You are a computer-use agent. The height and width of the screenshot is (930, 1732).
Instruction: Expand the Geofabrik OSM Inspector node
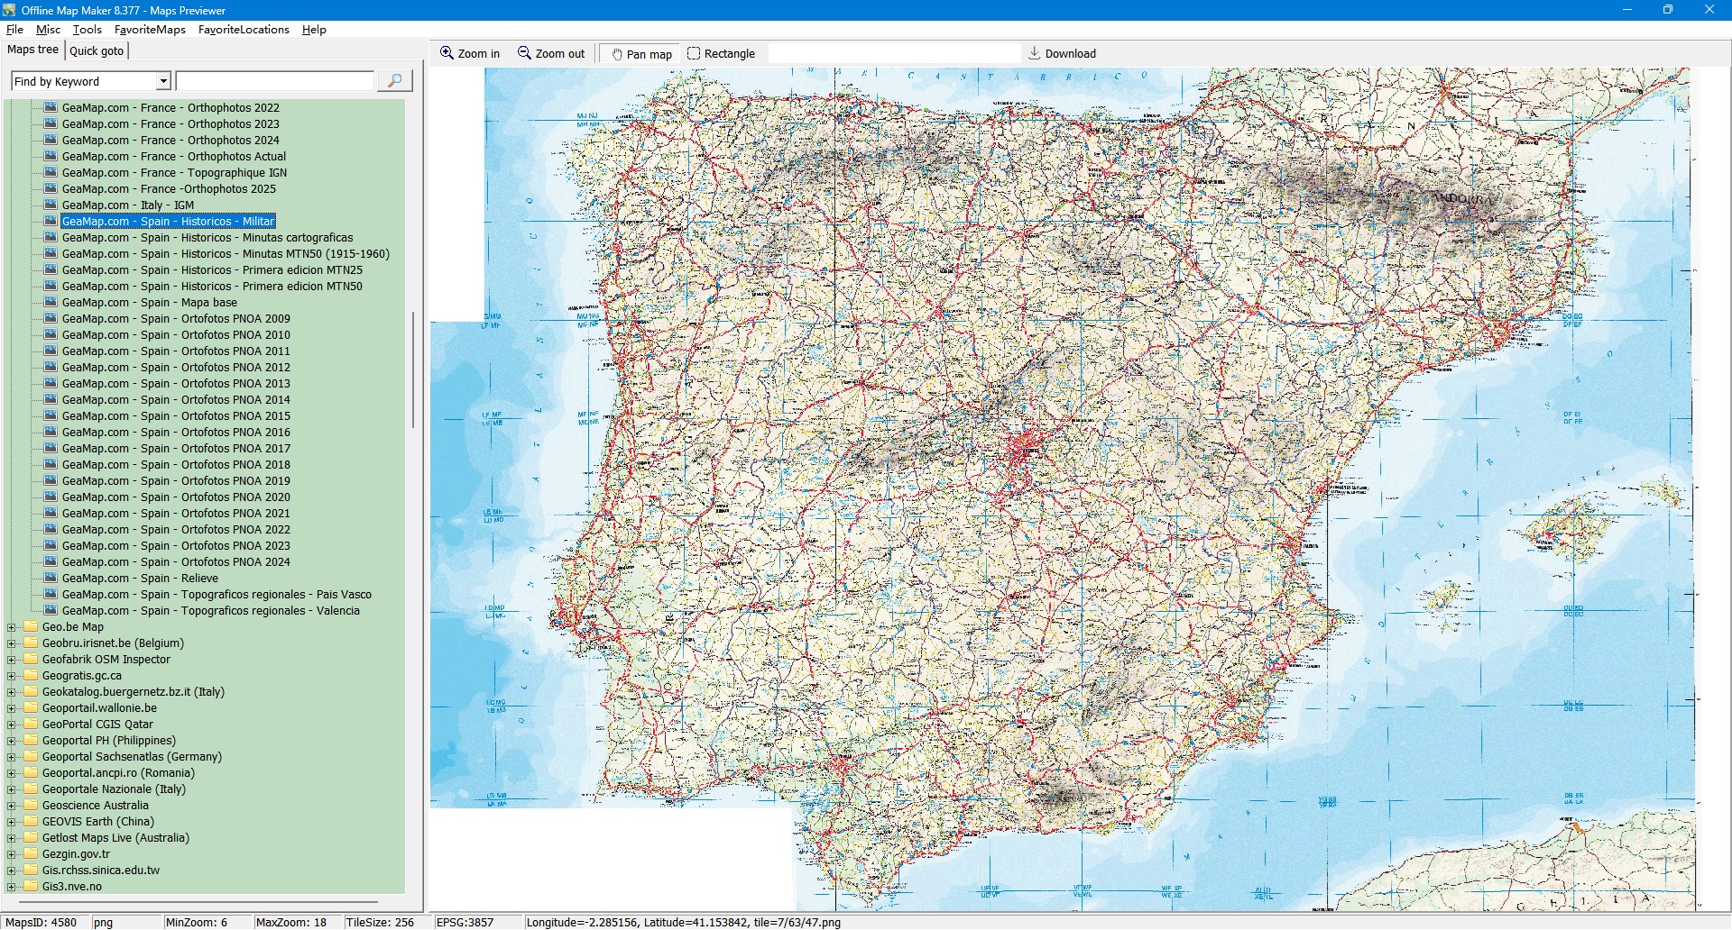tap(11, 660)
